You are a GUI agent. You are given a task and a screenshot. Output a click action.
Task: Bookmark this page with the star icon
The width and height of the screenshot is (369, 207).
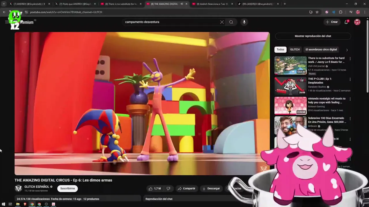click(317, 12)
